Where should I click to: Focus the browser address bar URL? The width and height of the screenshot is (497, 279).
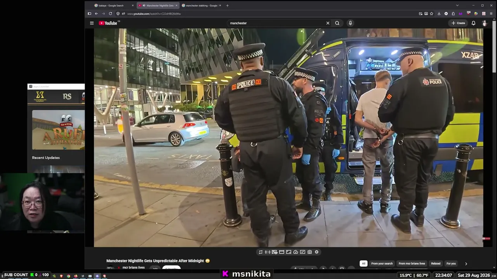tap(154, 14)
